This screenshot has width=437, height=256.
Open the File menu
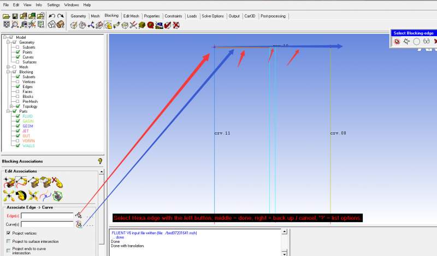[6, 5]
